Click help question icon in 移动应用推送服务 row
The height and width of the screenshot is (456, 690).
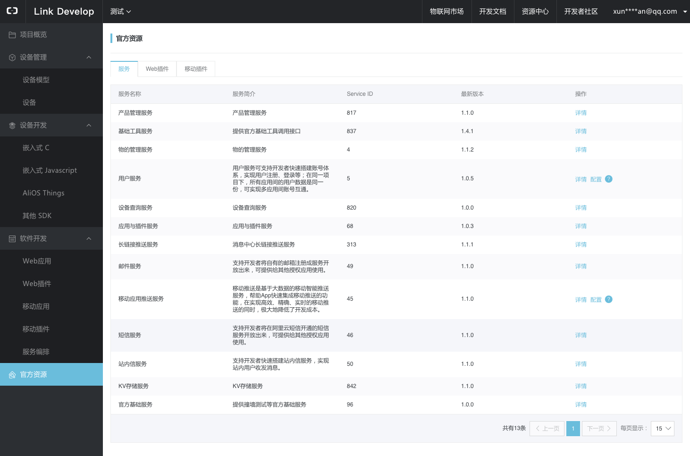coord(609,299)
